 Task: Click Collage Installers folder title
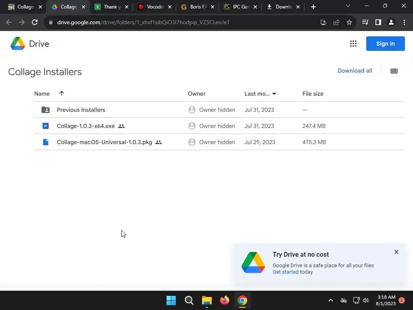point(45,72)
